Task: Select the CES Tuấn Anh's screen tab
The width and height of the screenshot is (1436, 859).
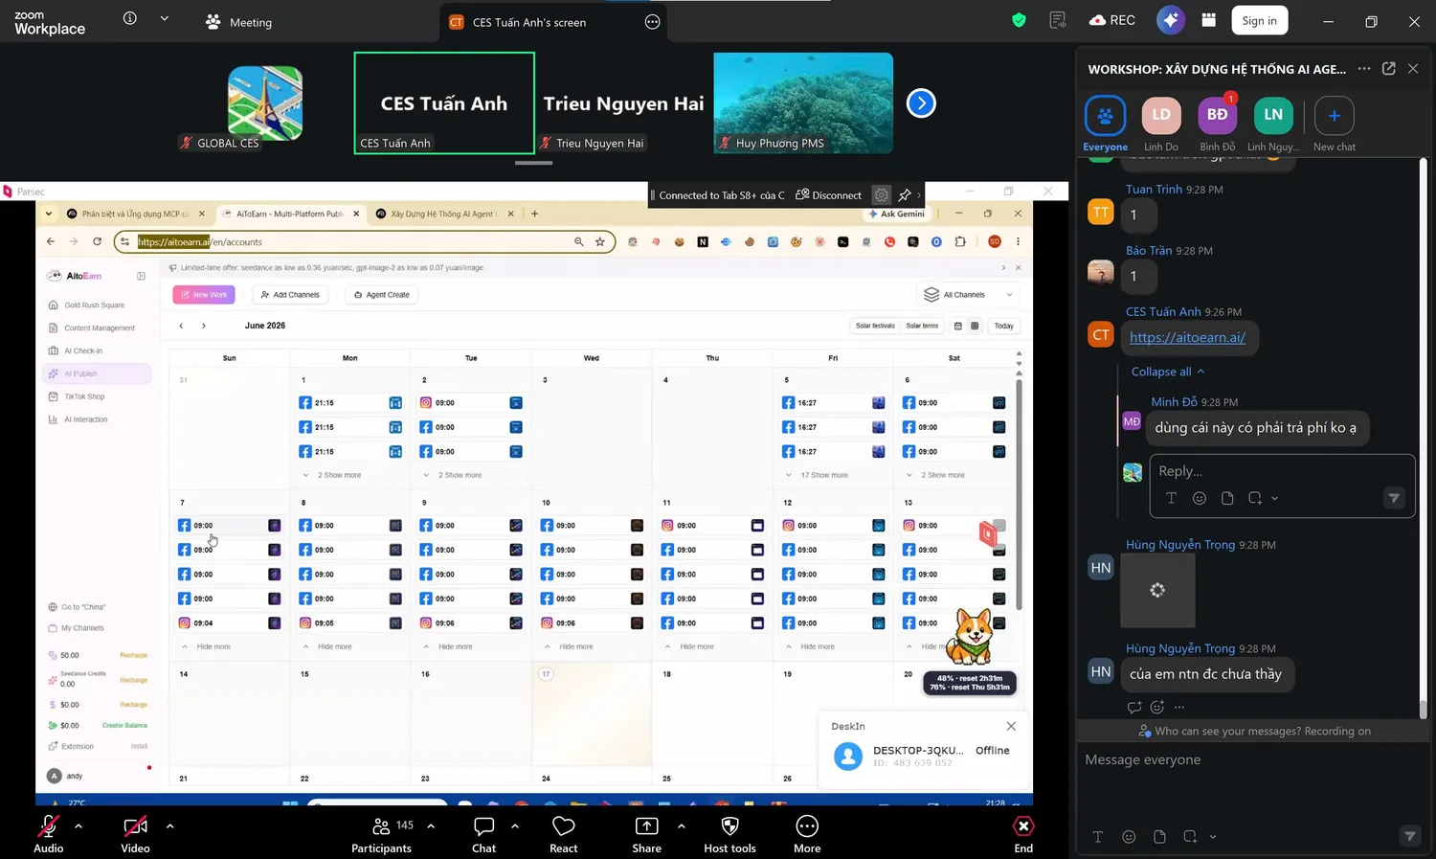Action: [553, 22]
